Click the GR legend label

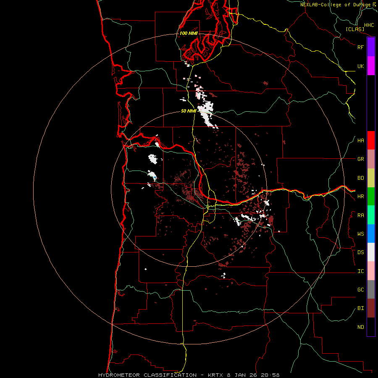[360, 159]
